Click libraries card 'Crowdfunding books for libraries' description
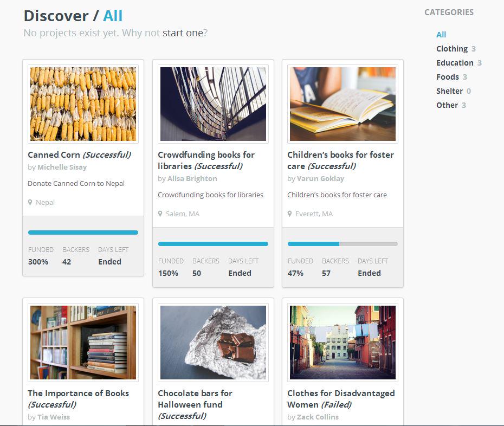504x426 pixels. point(210,195)
